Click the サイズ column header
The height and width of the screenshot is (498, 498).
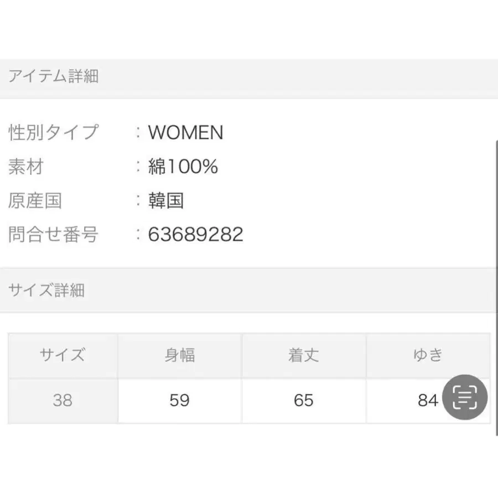pyautogui.click(x=63, y=355)
